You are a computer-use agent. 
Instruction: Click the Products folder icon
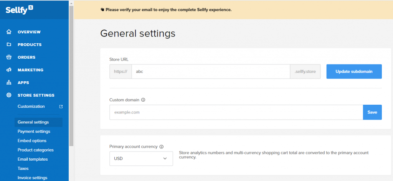coord(9,44)
